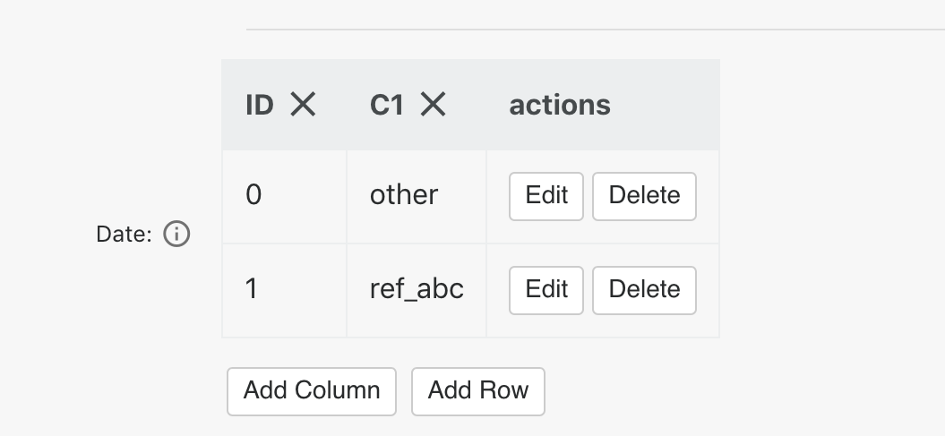945x436 pixels.
Task: Select the C1 column header
Action: coord(417,105)
